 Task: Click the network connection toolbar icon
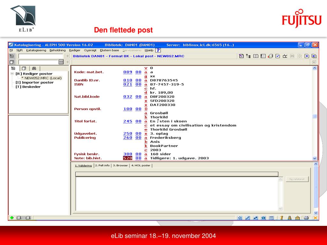pyautogui.click(x=285, y=56)
